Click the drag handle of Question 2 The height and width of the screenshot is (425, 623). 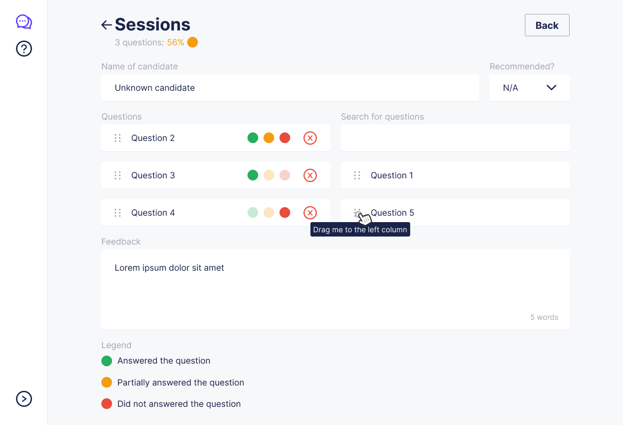(117, 138)
